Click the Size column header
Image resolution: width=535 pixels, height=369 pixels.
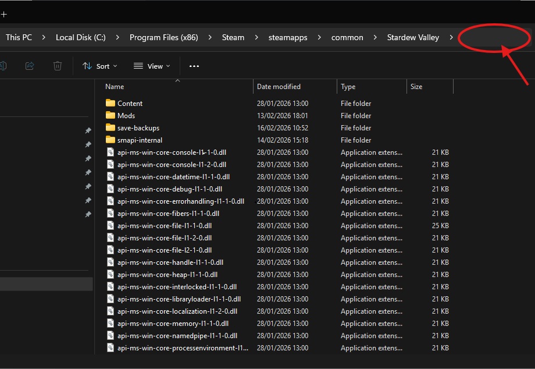pos(416,87)
